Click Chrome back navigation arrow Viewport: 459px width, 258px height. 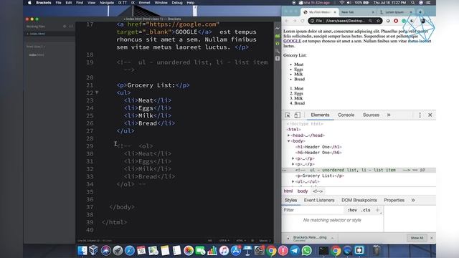(x=287, y=21)
